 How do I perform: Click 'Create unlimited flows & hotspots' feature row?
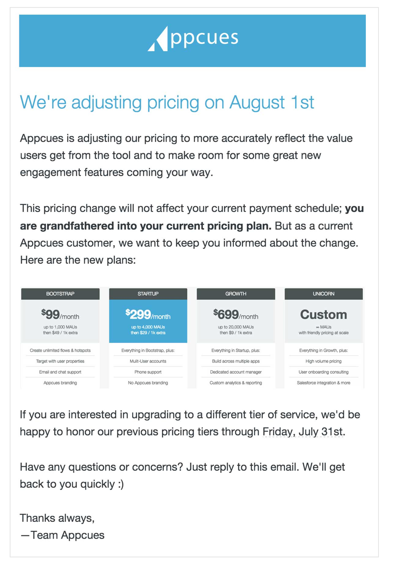[60, 350]
